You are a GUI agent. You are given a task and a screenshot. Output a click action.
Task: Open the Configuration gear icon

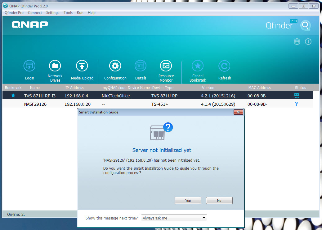pos(115,66)
